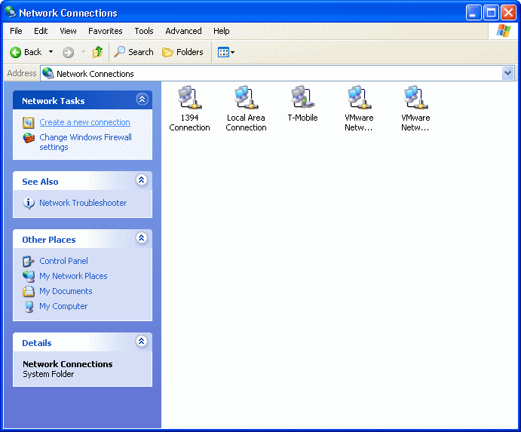Open the Advanced menu

tap(183, 31)
